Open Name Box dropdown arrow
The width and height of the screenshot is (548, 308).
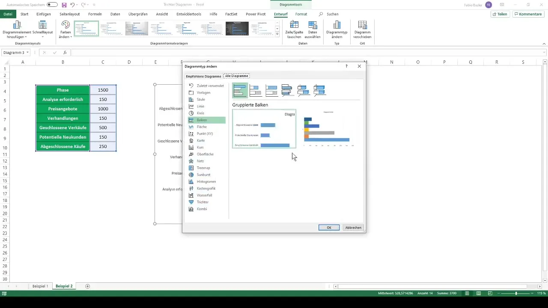pyautogui.click(x=27, y=53)
